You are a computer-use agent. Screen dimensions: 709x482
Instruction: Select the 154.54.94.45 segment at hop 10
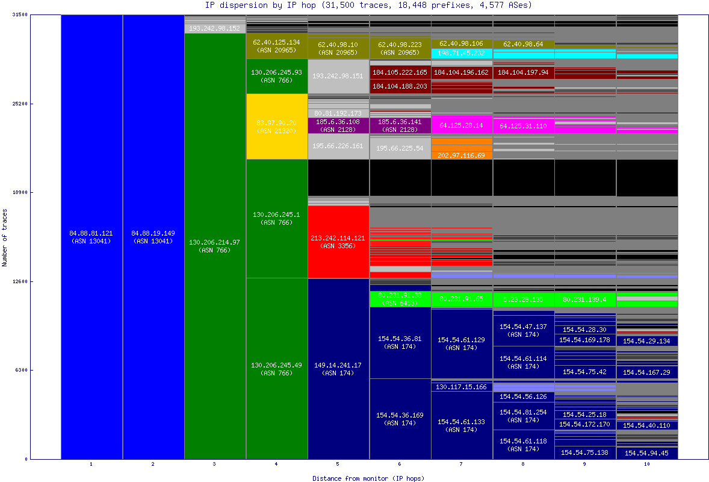pos(647,452)
